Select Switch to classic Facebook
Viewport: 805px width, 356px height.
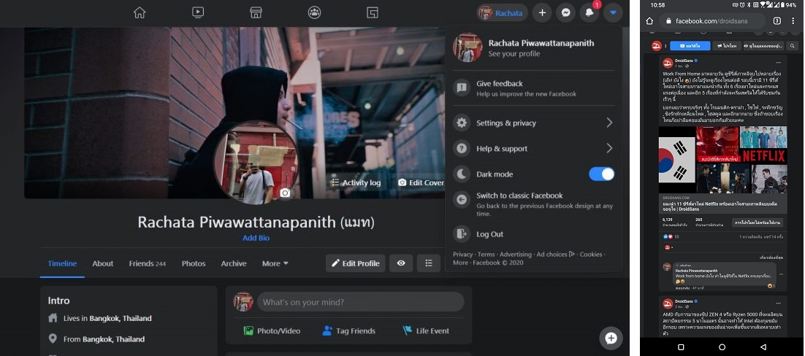click(x=533, y=204)
